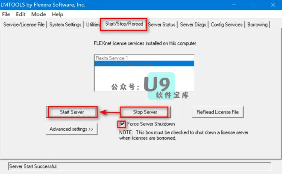
Task: Click ReRead License File button
Action: coord(217,112)
